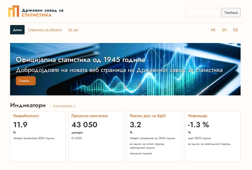Open the 'Невработеност' indicator link
This screenshot has width=252, height=170.
26,116
